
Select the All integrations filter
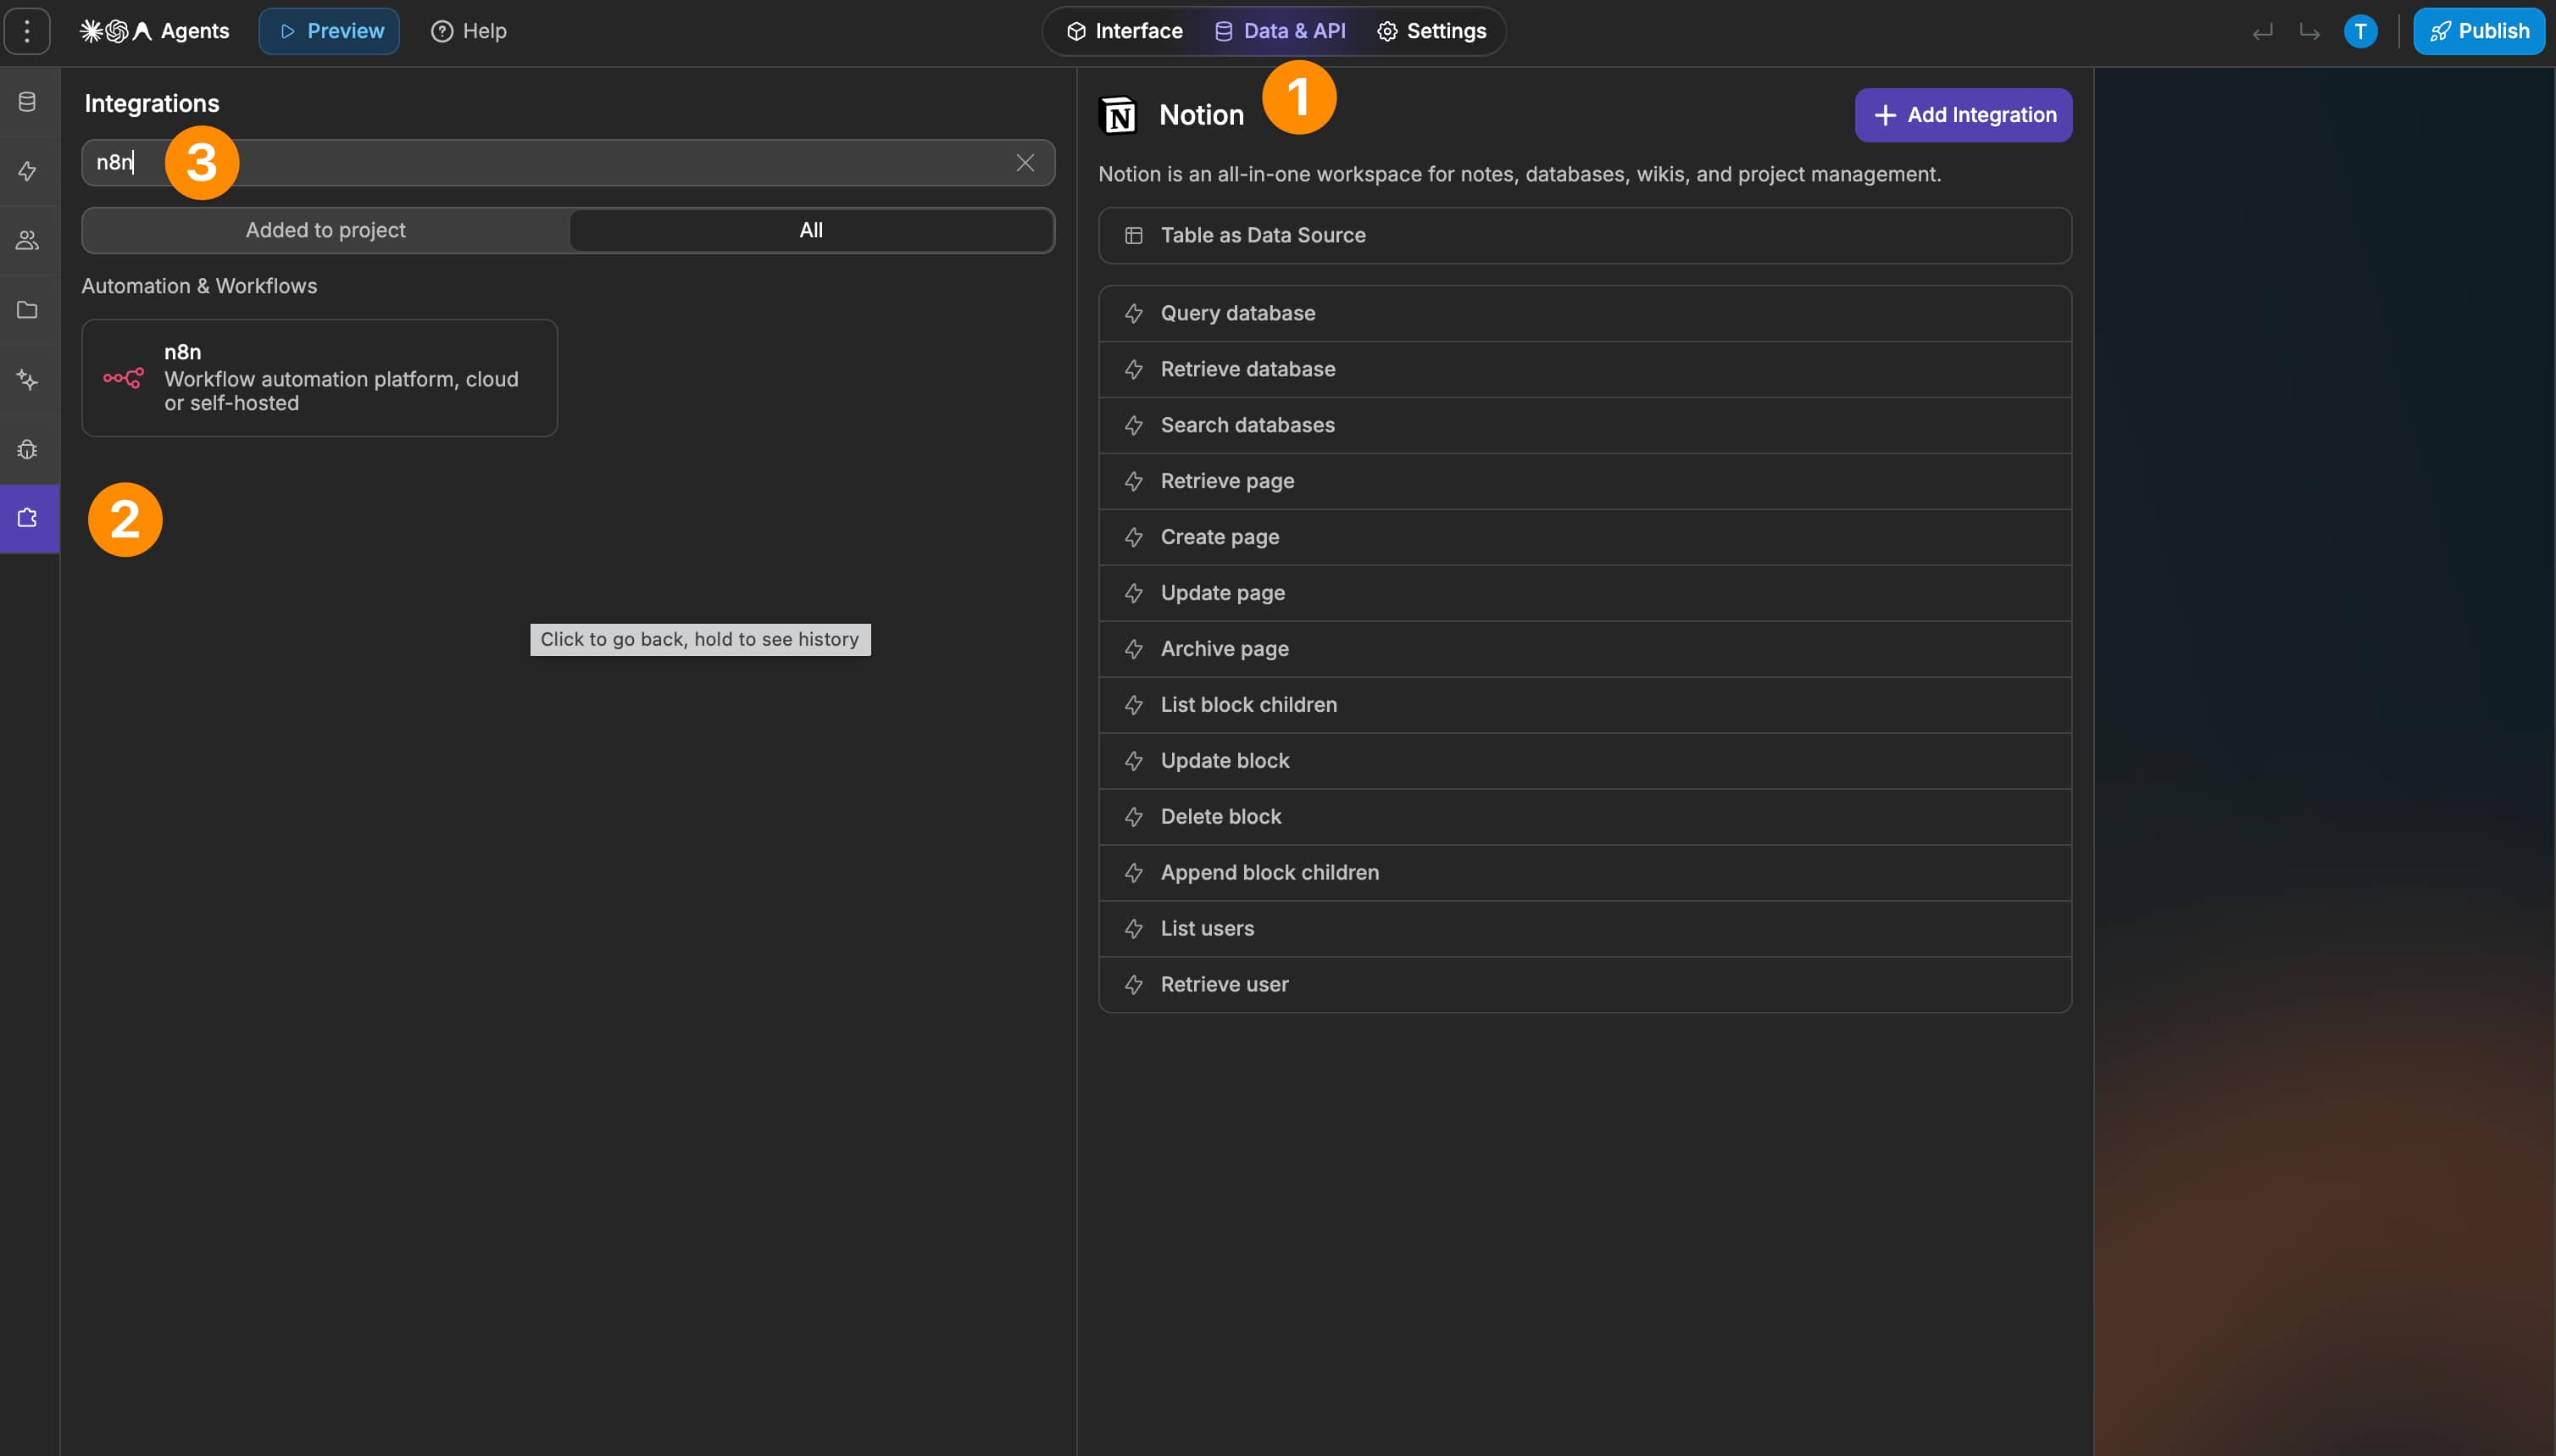click(811, 230)
